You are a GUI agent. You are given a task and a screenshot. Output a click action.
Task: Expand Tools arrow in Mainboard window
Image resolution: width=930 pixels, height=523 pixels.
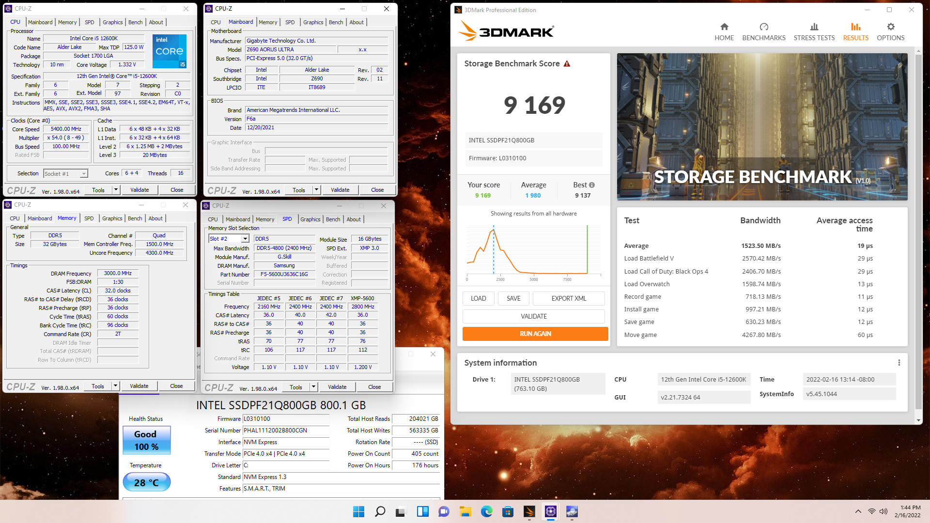[316, 190]
